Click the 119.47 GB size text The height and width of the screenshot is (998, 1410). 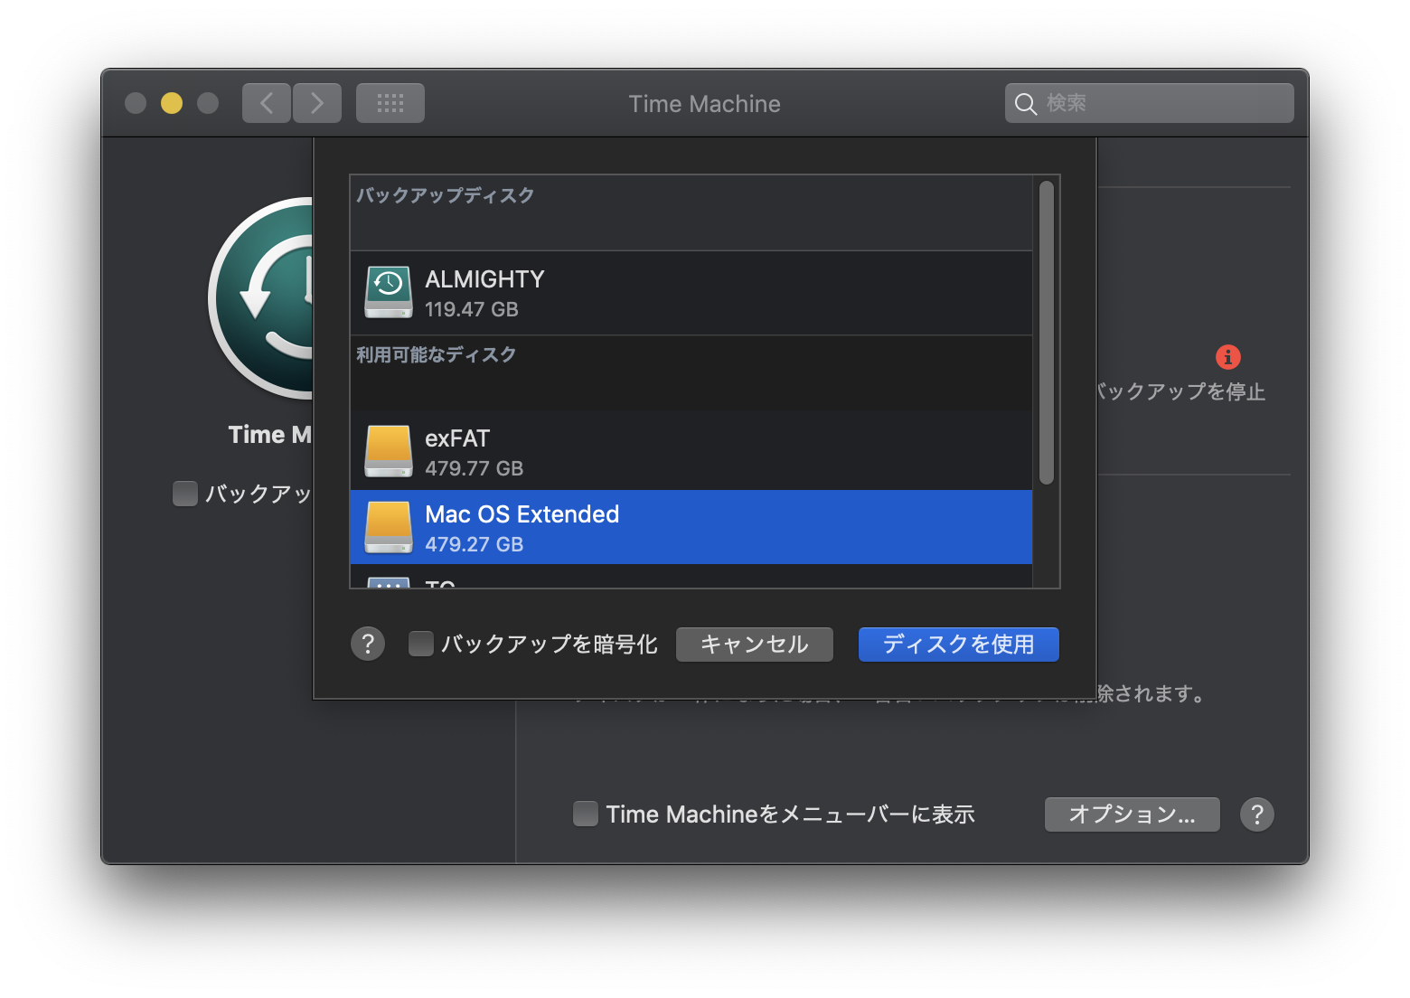[x=472, y=309]
